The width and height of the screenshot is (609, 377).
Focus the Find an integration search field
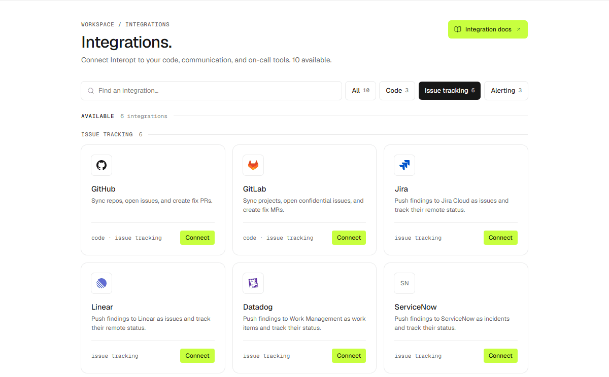pos(211,91)
